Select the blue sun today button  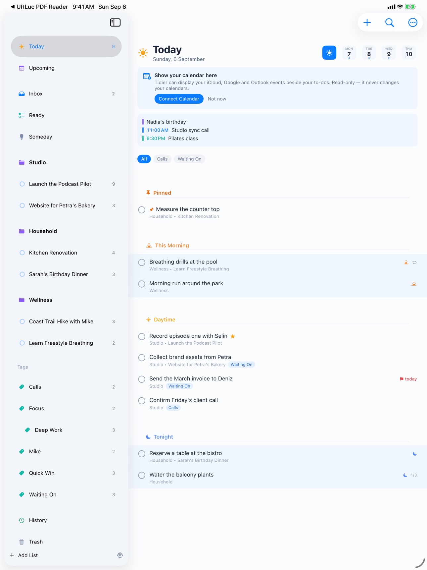coord(329,53)
